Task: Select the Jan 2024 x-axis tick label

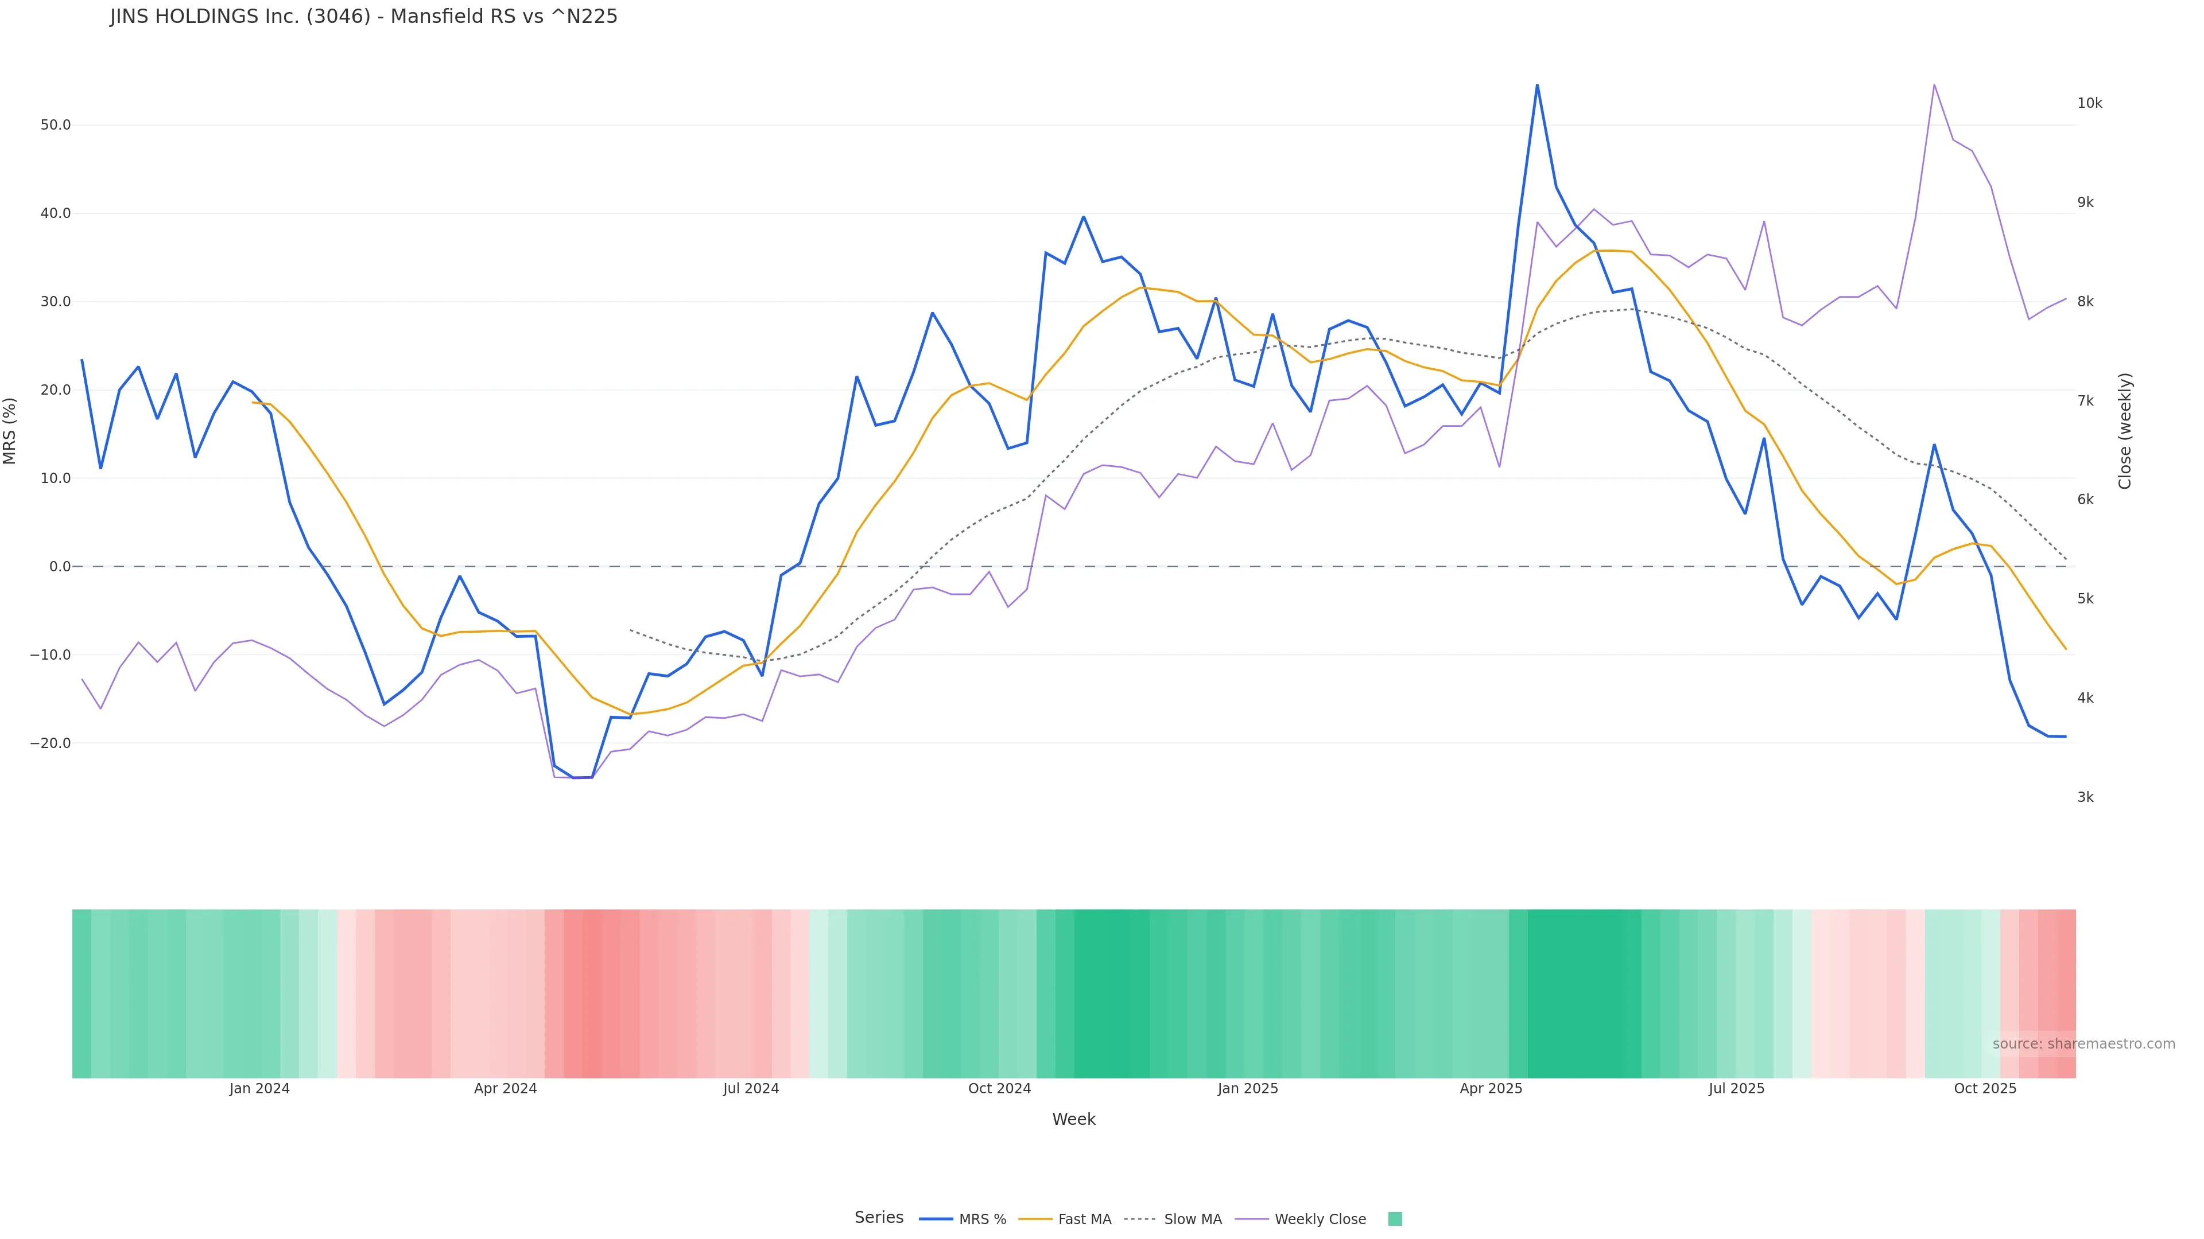Action: [x=259, y=1089]
